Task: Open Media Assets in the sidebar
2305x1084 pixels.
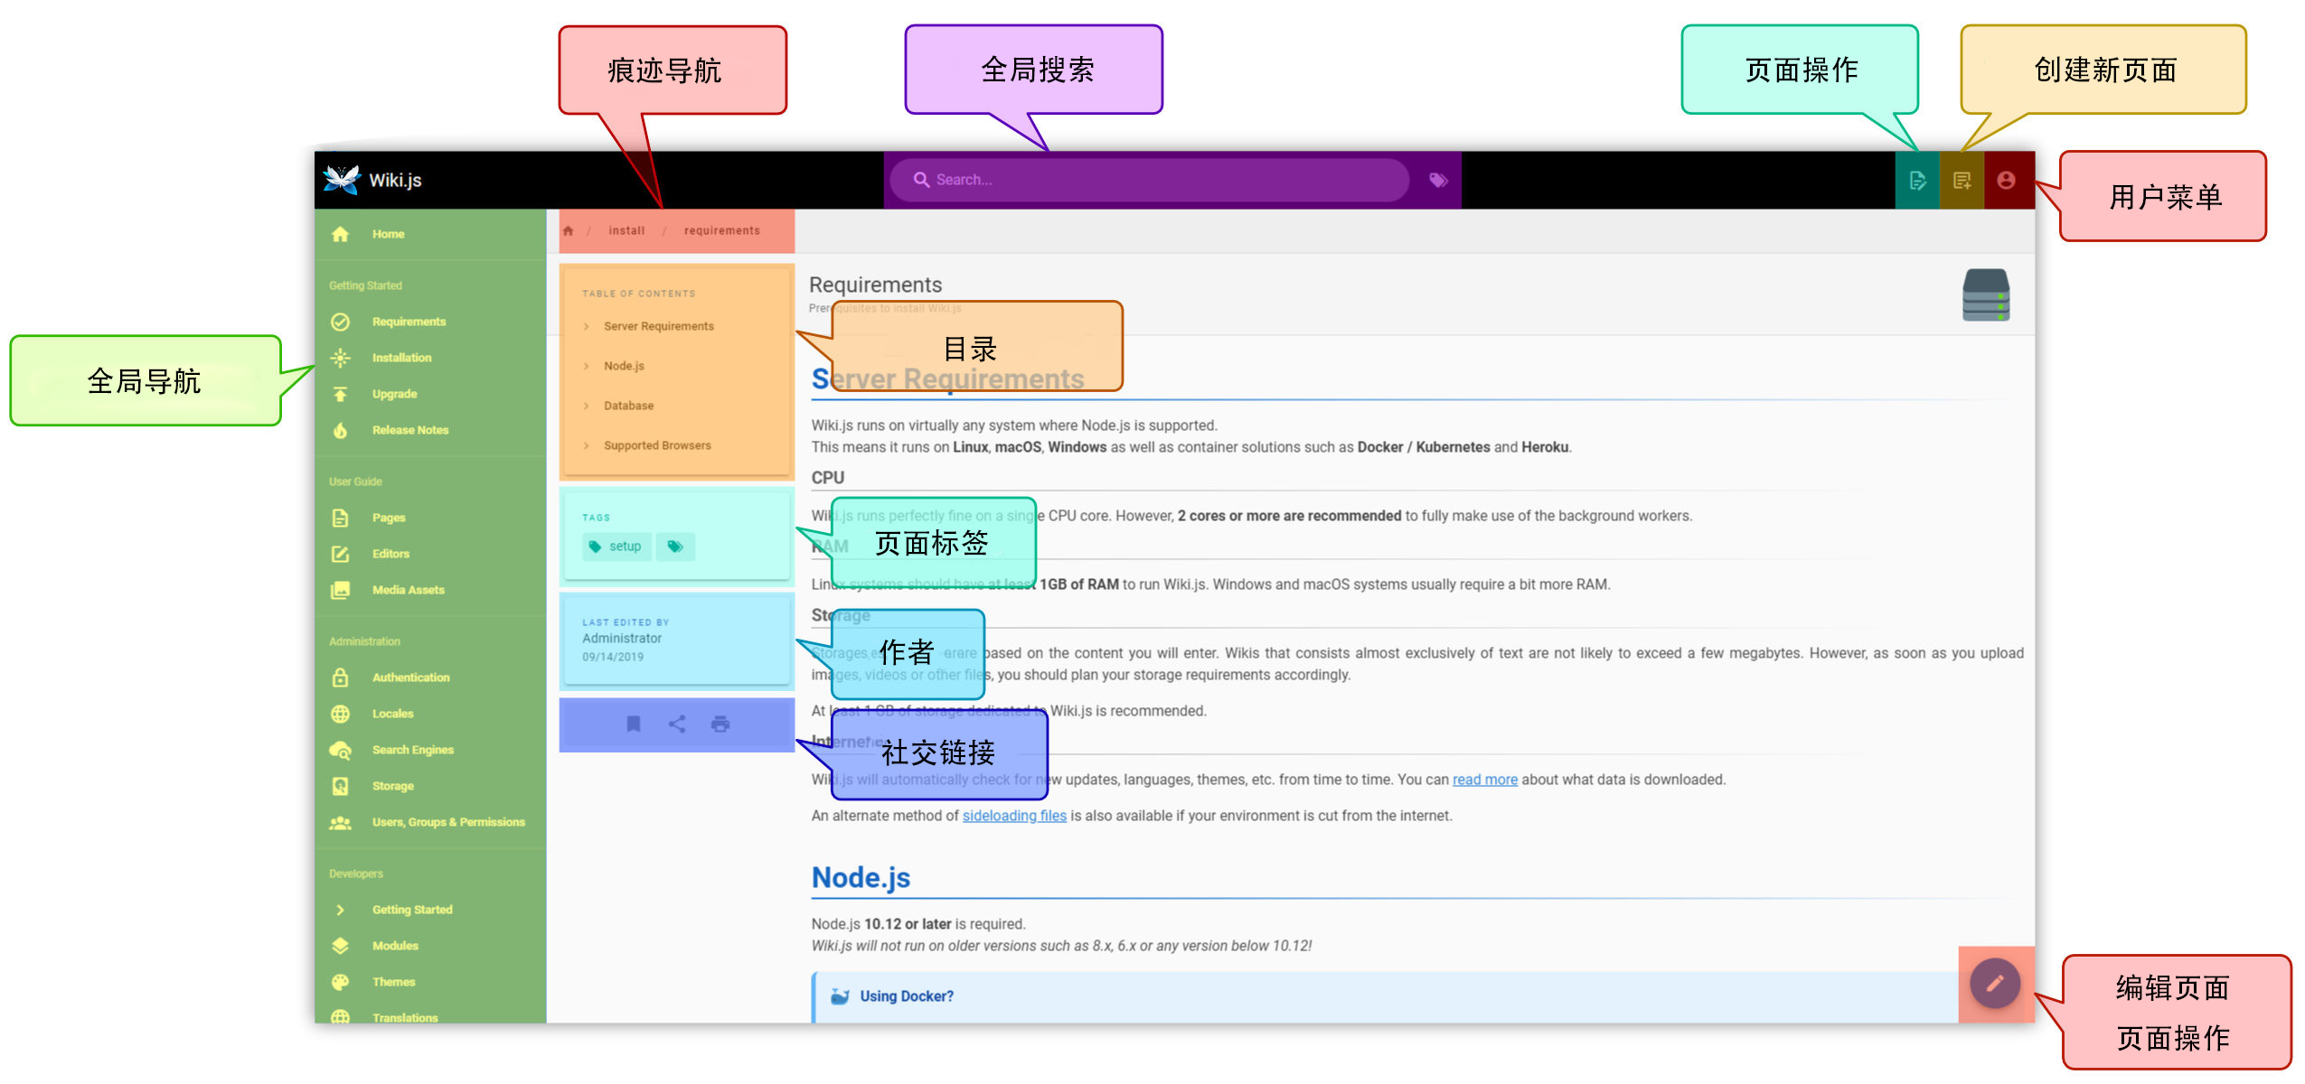Action: click(408, 590)
